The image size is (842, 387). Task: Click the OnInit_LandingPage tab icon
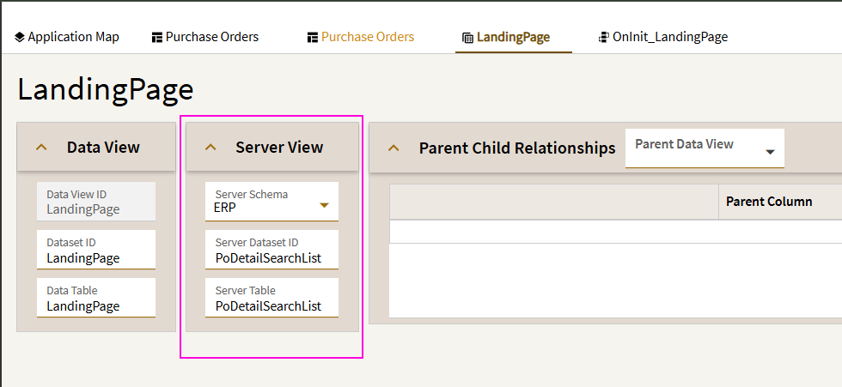click(603, 37)
